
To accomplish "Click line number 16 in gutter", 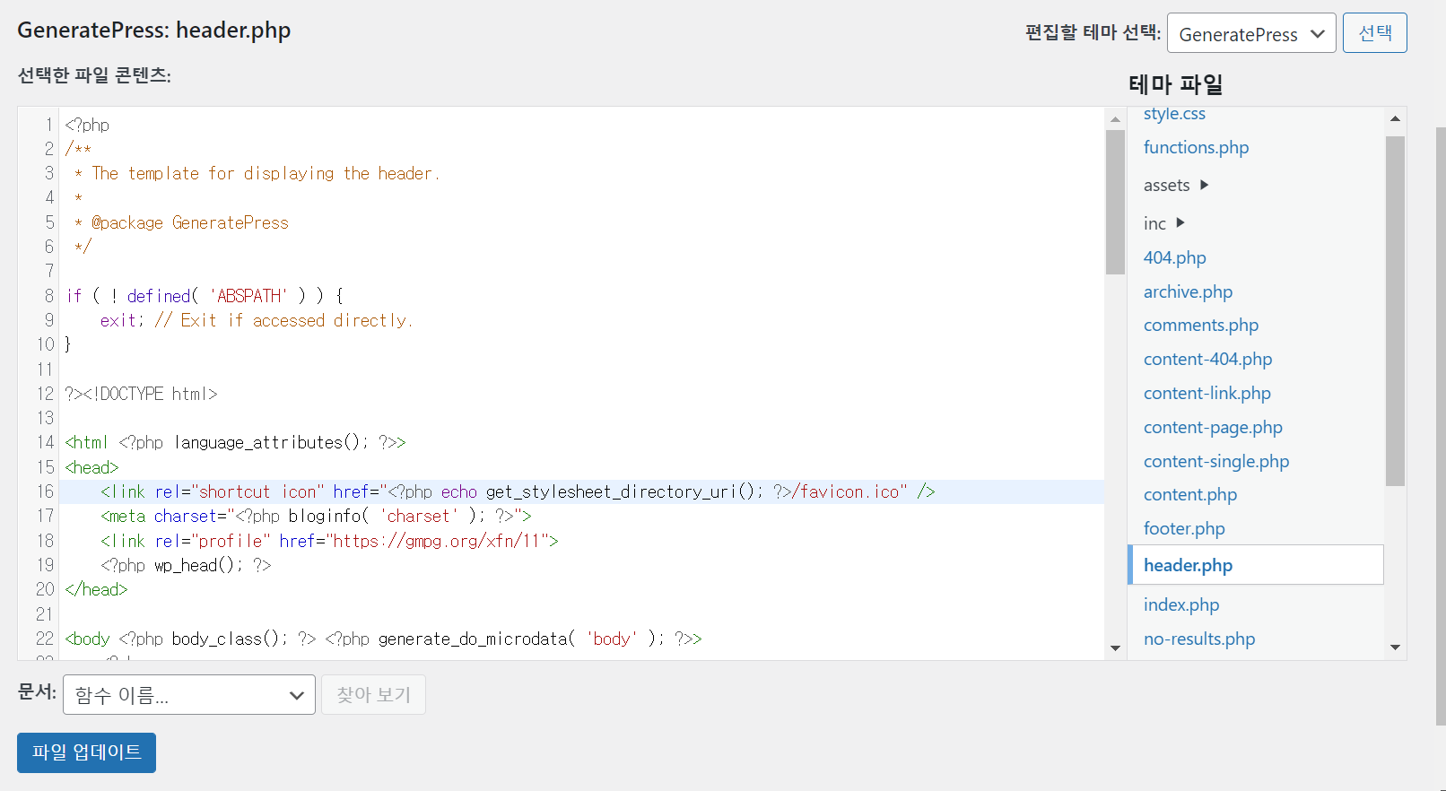I will pos(45,491).
